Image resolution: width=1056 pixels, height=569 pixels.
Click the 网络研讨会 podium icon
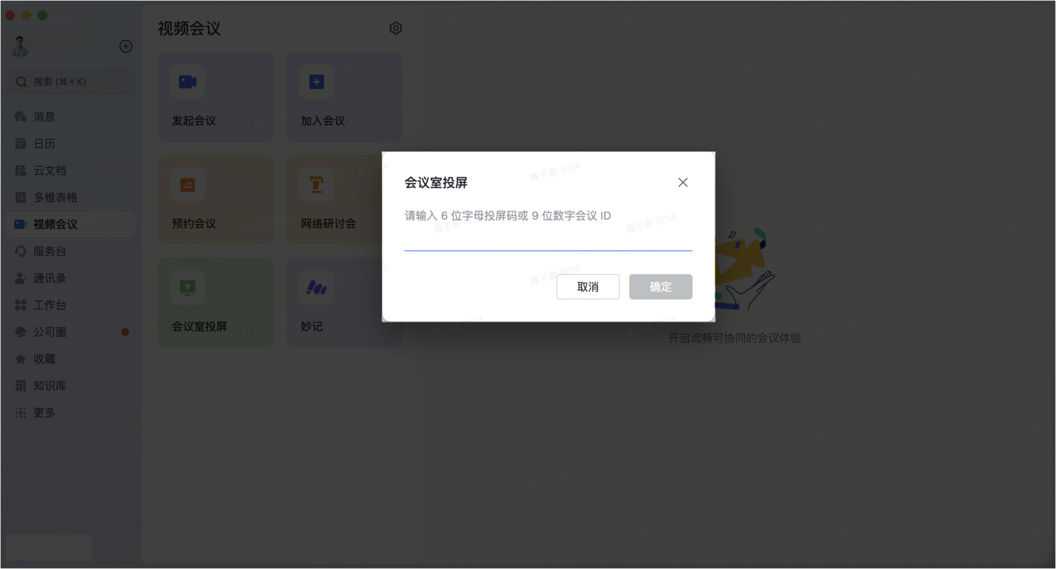coord(316,184)
